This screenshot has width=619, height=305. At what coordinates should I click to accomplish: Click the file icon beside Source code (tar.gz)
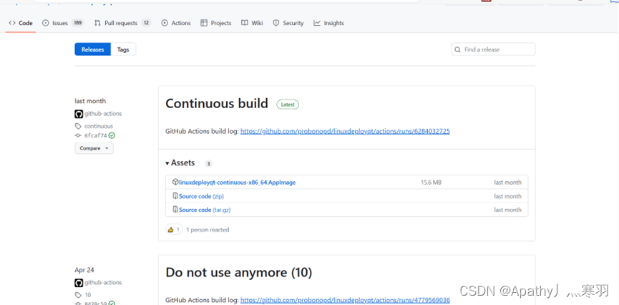[x=175, y=209]
